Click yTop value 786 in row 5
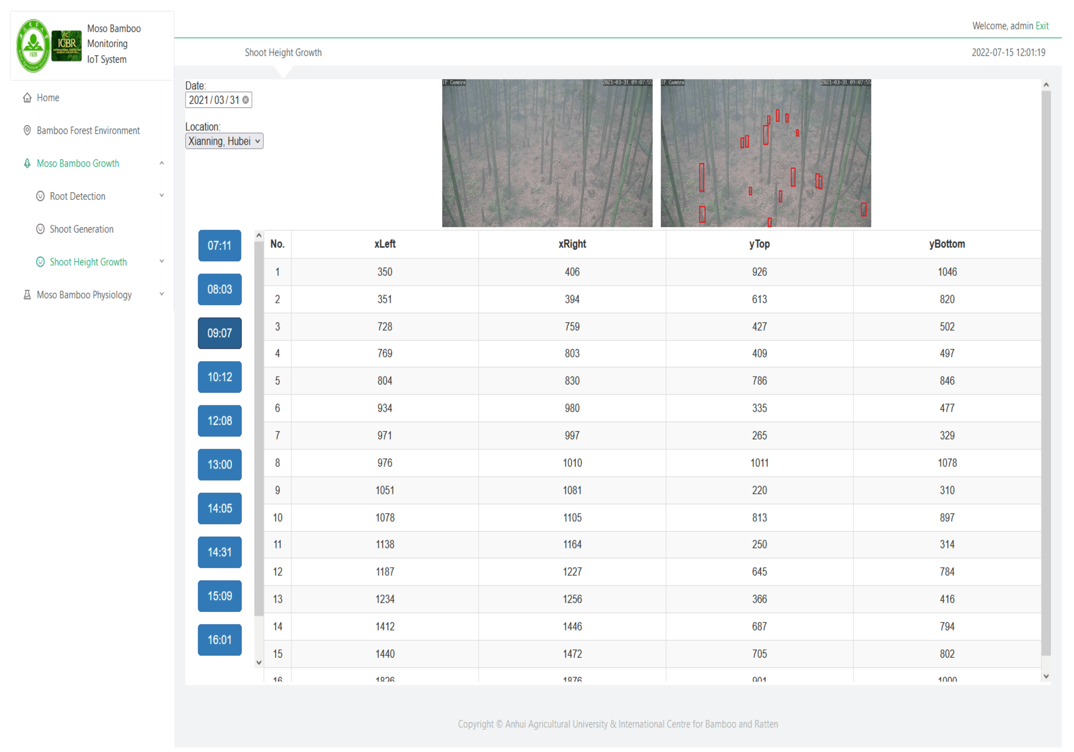 (x=759, y=380)
